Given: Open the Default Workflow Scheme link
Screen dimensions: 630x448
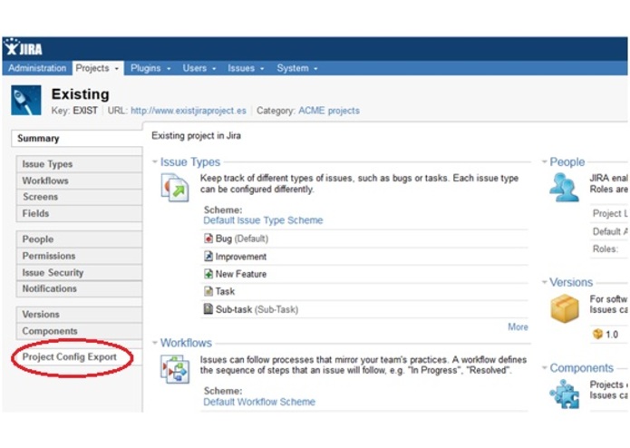Looking at the screenshot, I should 259,402.
